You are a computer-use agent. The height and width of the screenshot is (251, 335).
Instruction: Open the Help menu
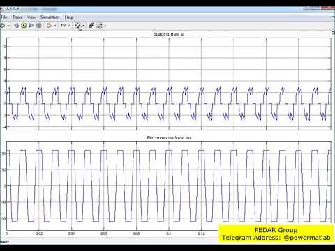(x=69, y=17)
